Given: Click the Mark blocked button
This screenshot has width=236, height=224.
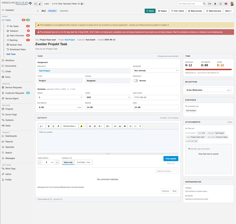Looking at the screenshot, I should coord(214,11).
